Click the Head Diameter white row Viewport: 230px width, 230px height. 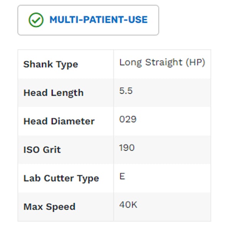[x=114, y=122]
